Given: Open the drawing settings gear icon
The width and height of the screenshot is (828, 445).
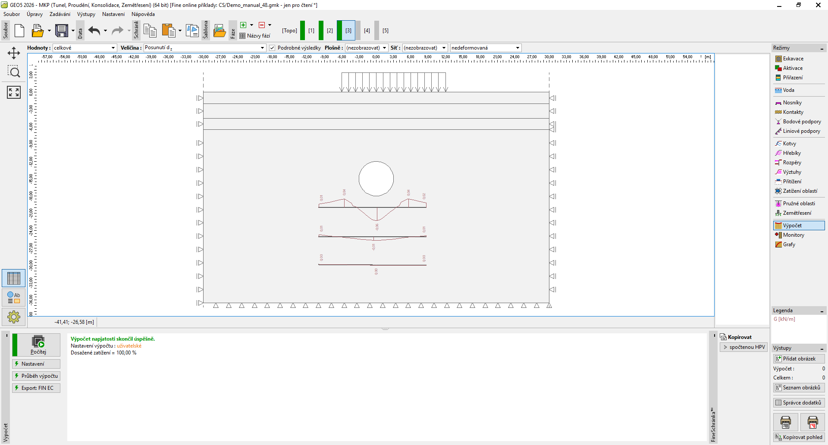Looking at the screenshot, I should click(14, 317).
